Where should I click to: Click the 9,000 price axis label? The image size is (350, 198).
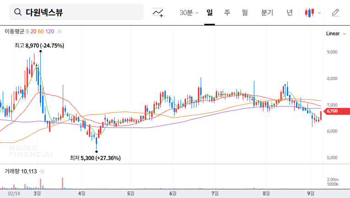(x=332, y=52)
